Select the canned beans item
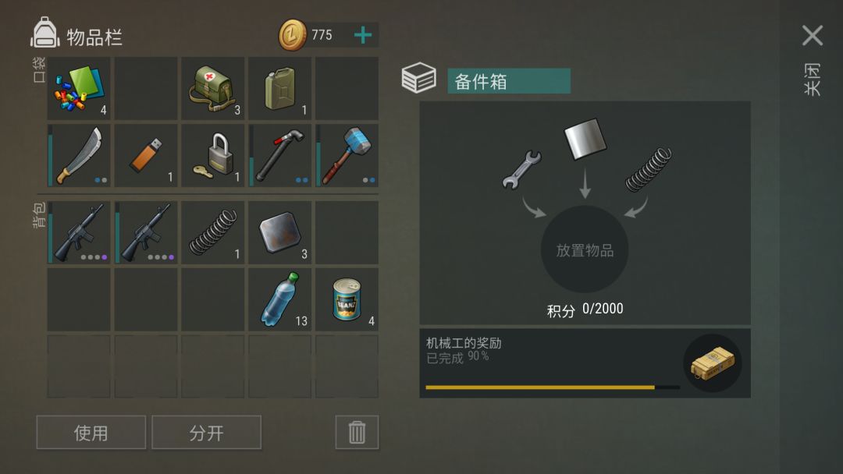Screen dimensions: 843x474 pos(347,299)
